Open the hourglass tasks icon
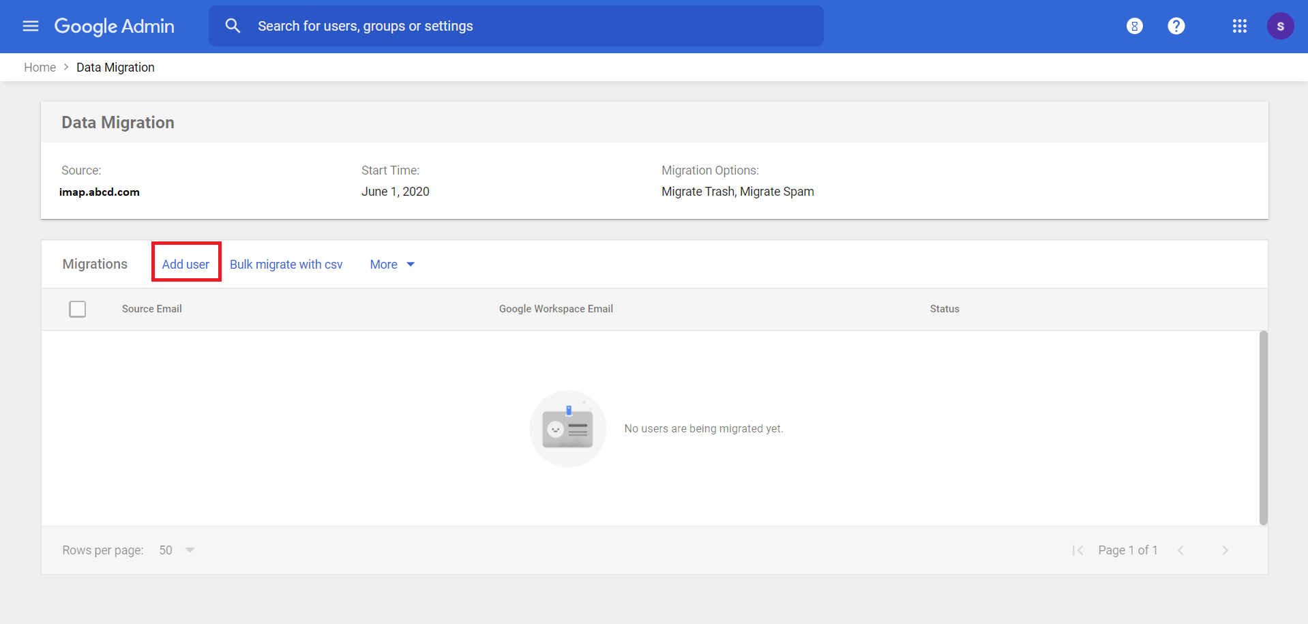 tap(1134, 26)
